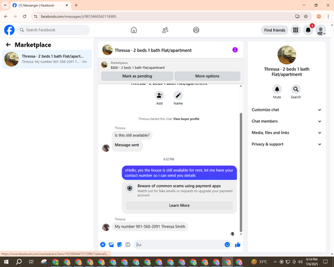
Task: Choose a GIF icon in composer
Action: tap(128, 245)
